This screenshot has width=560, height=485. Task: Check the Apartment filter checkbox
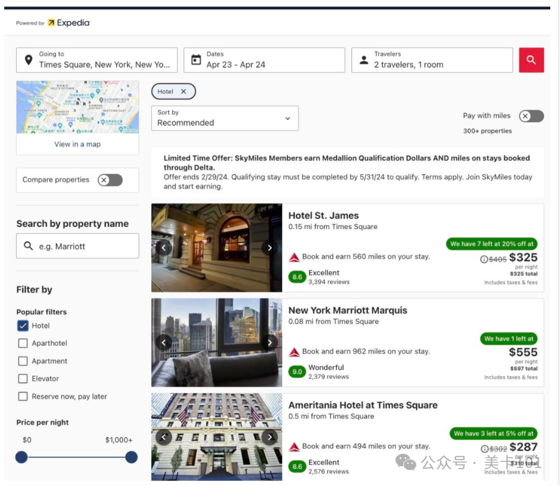(23, 361)
